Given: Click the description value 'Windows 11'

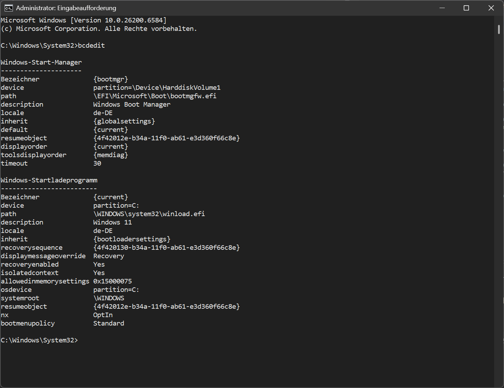Looking at the screenshot, I should coord(113,222).
